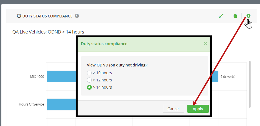The height and width of the screenshot is (126, 260).
Task: Click the Hours Of Service blue bar
Action: click(x=62, y=104)
